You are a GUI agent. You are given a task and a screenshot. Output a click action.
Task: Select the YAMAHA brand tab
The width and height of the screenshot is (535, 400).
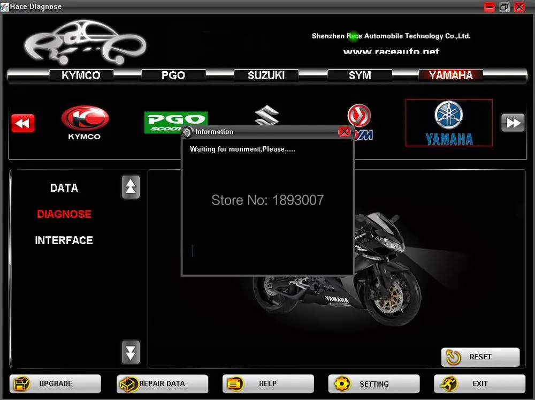pyautogui.click(x=450, y=75)
